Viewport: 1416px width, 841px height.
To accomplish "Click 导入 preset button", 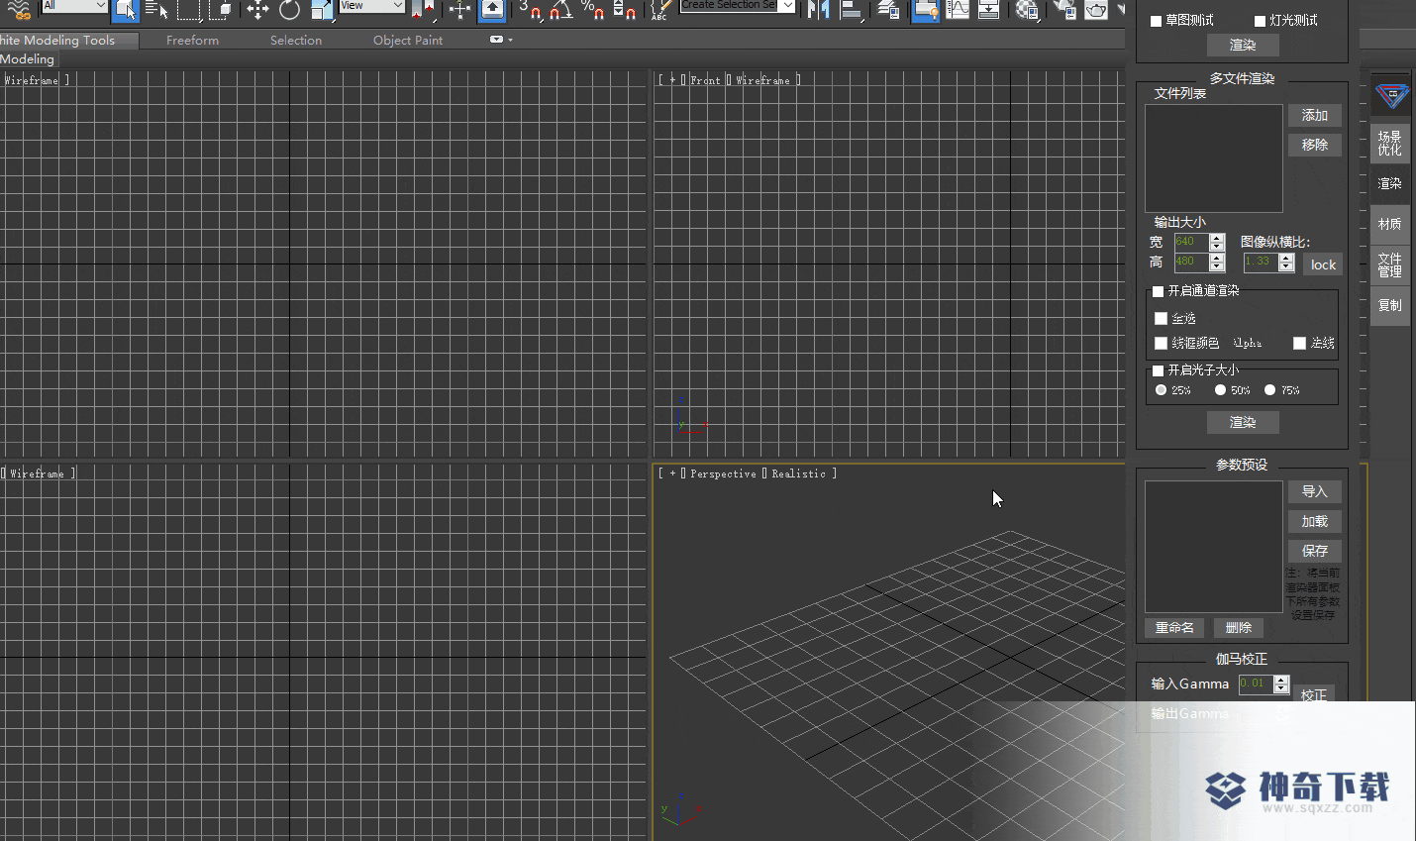I will pos(1315,492).
